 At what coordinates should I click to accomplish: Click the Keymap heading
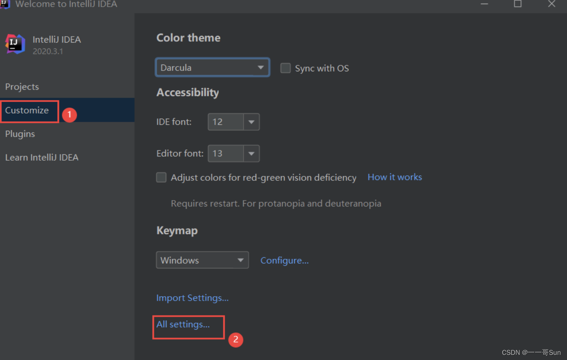[x=177, y=230]
